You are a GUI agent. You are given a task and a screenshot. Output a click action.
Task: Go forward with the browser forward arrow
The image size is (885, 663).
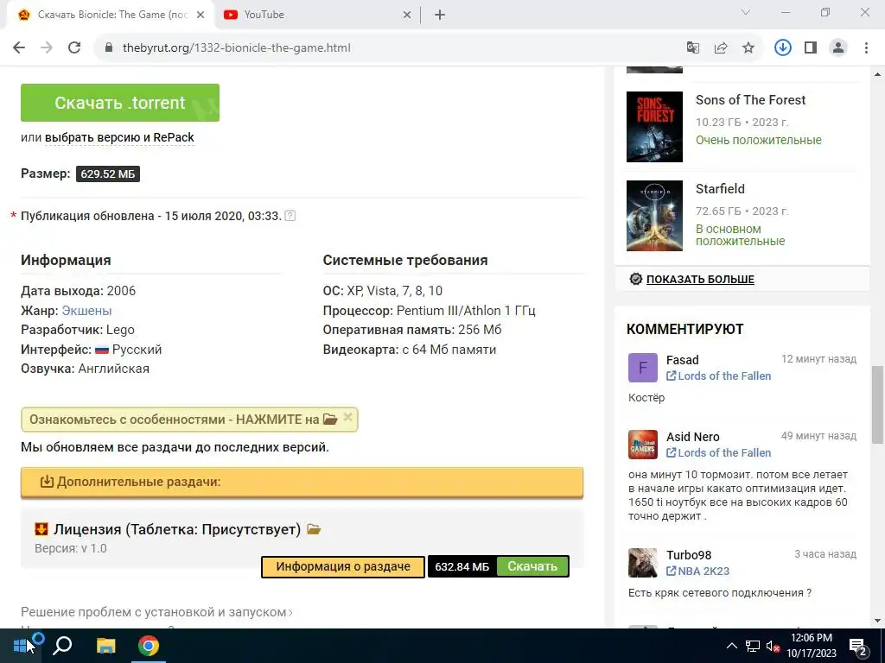(x=47, y=48)
